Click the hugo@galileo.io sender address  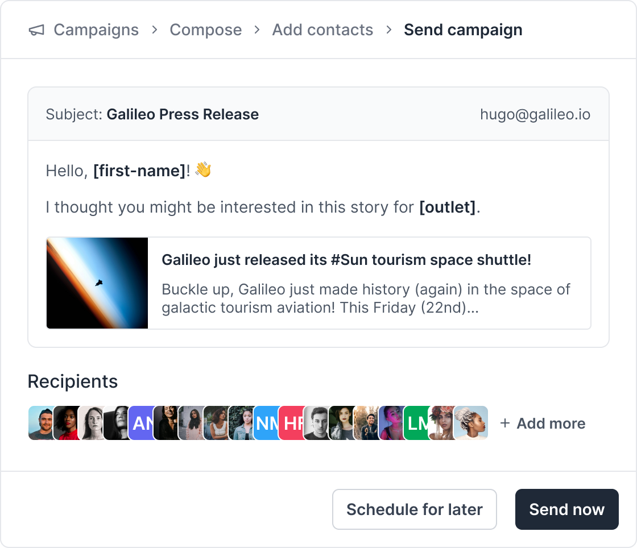(x=535, y=114)
